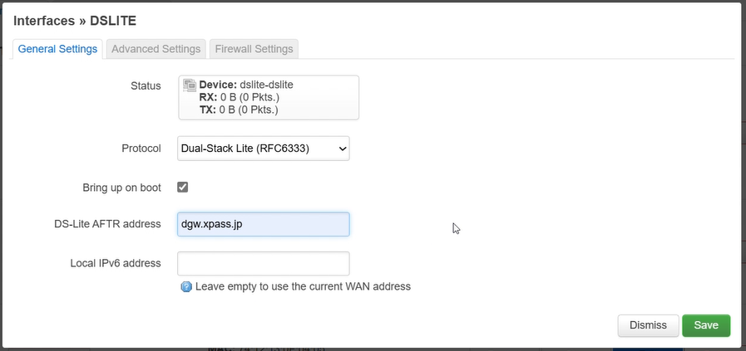
Task: Toggle the Bring up on boot checkbox
Action: click(183, 188)
